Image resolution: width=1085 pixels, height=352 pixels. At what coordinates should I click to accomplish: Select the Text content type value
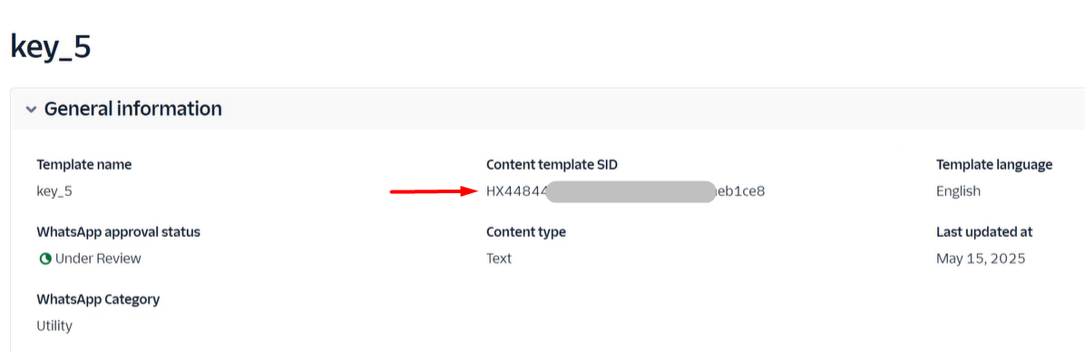pyautogui.click(x=499, y=259)
